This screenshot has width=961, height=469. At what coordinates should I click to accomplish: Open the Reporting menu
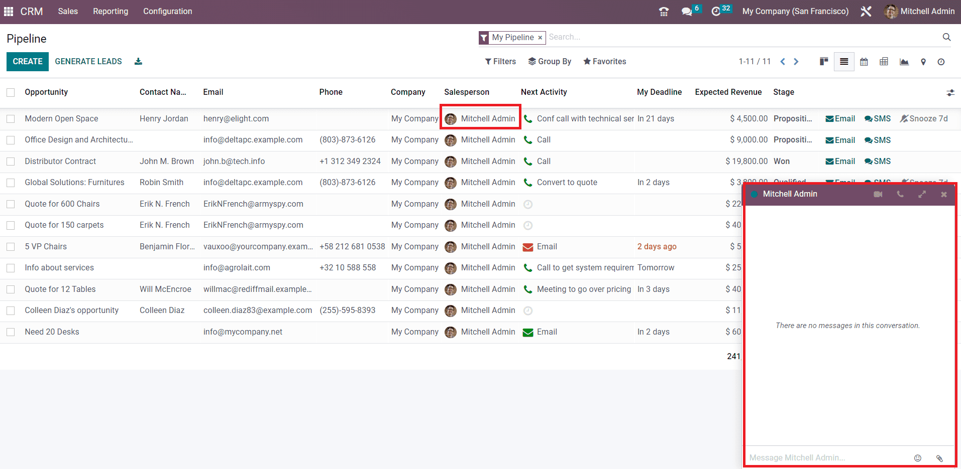[111, 11]
